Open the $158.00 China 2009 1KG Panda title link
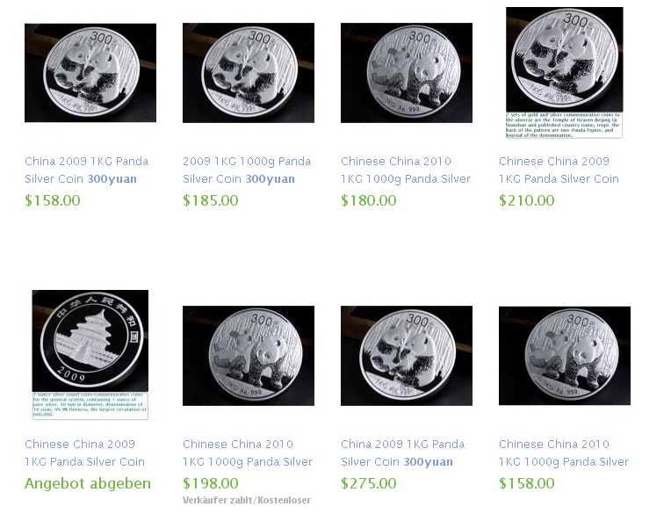Image resolution: width=671 pixels, height=514 pixels. click(86, 170)
